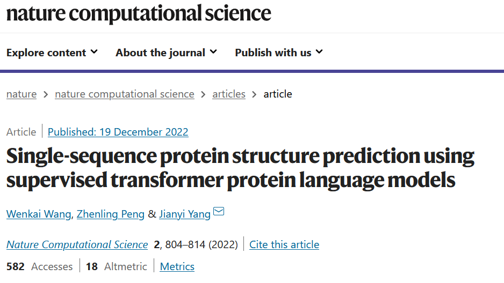Open author Zhenling Peng's link

tap(110, 214)
